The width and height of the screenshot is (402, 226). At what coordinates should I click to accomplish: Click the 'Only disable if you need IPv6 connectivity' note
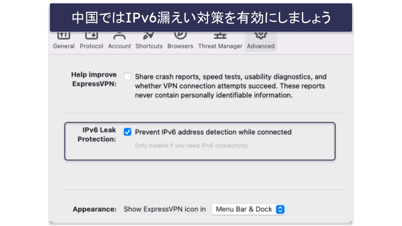(x=192, y=146)
